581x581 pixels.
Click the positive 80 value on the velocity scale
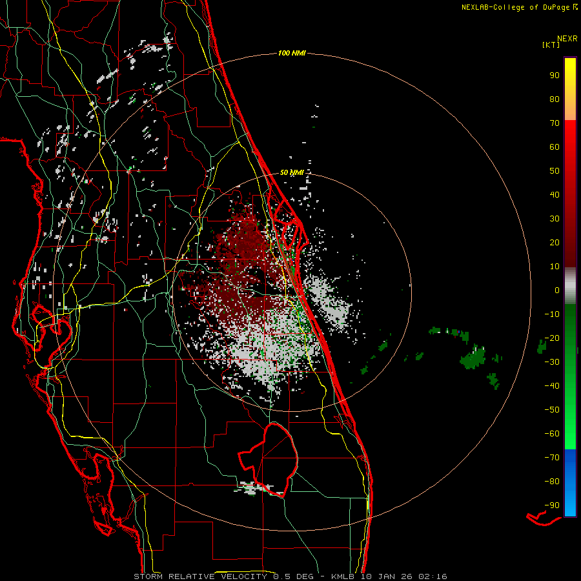click(555, 99)
